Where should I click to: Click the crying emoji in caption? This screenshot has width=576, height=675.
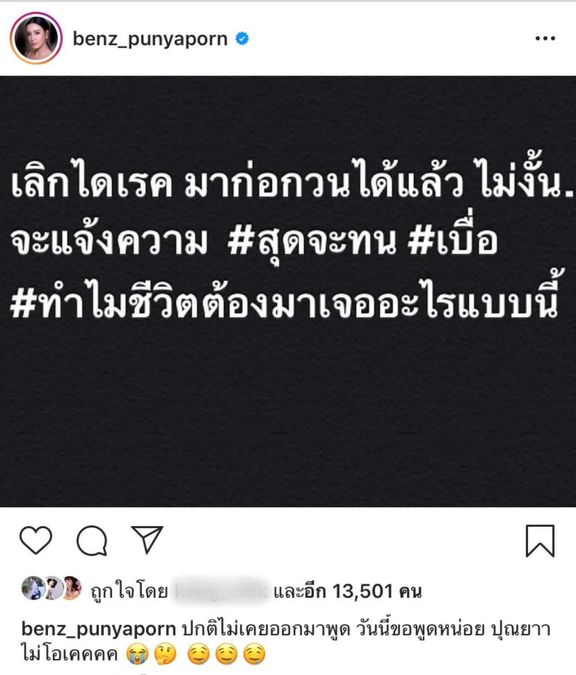click(137, 655)
